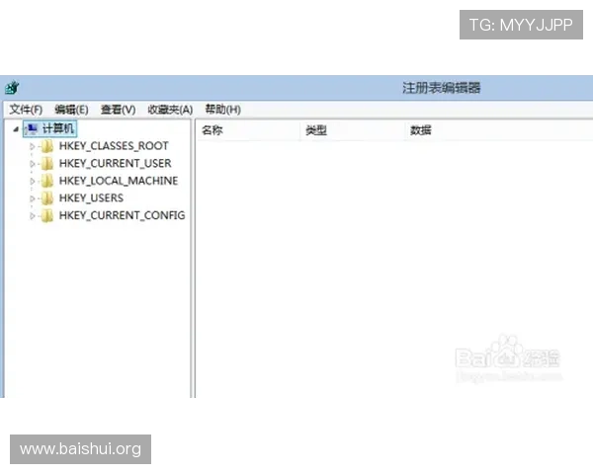Collapse the 计算机 root node

pos(16,129)
